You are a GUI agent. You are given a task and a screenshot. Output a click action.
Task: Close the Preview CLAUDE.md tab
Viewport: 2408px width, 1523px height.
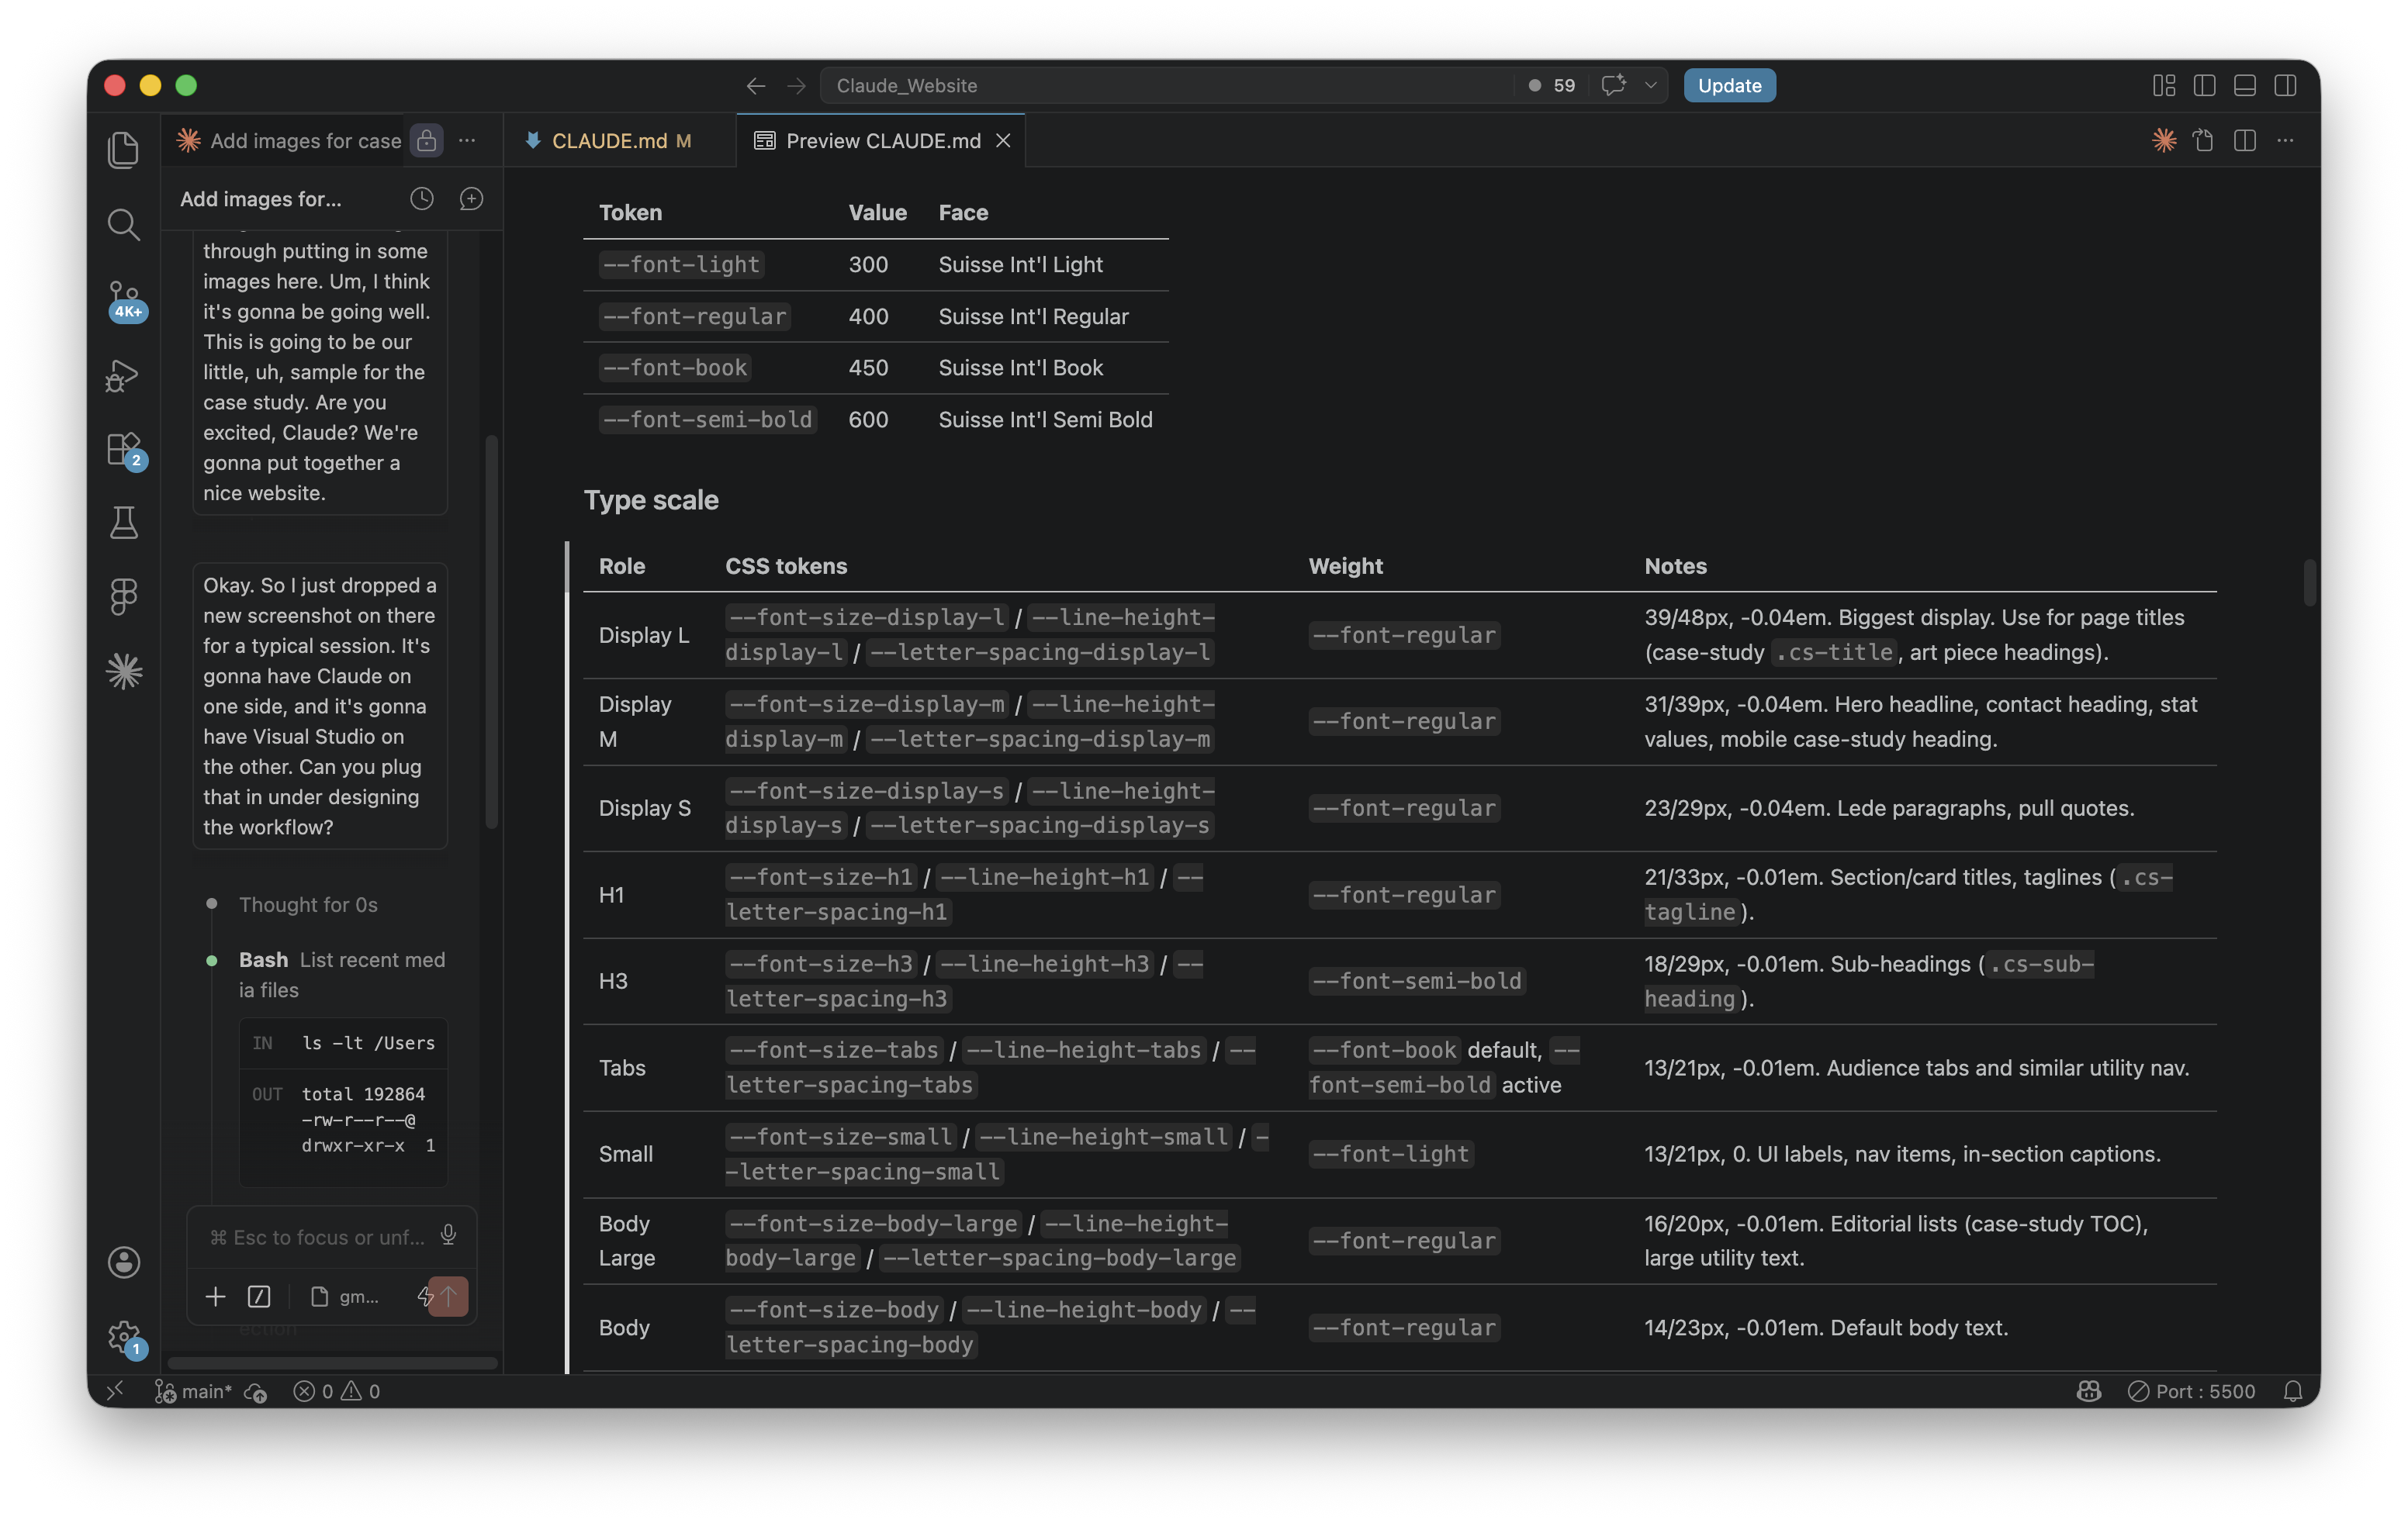(x=1003, y=141)
